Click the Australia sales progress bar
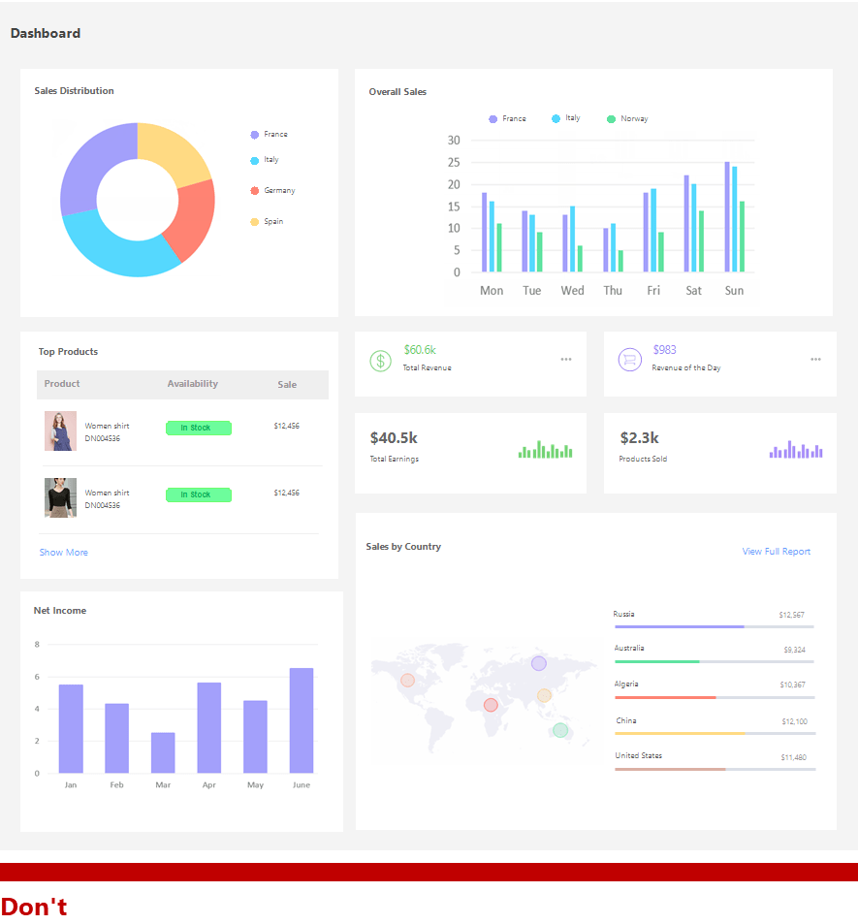Viewport: 858px width, 924px height. (714, 662)
